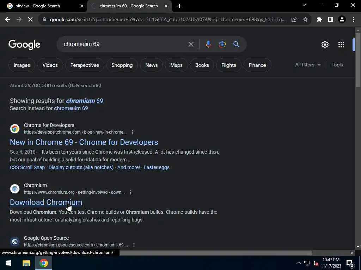Image resolution: width=361 pixels, height=270 pixels.
Task: Open search Tools
Action: tap(337, 65)
